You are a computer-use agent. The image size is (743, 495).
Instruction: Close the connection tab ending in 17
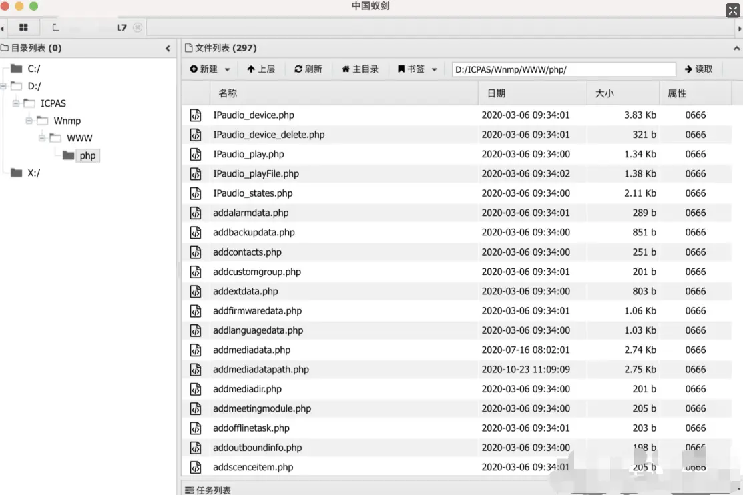[x=138, y=27]
